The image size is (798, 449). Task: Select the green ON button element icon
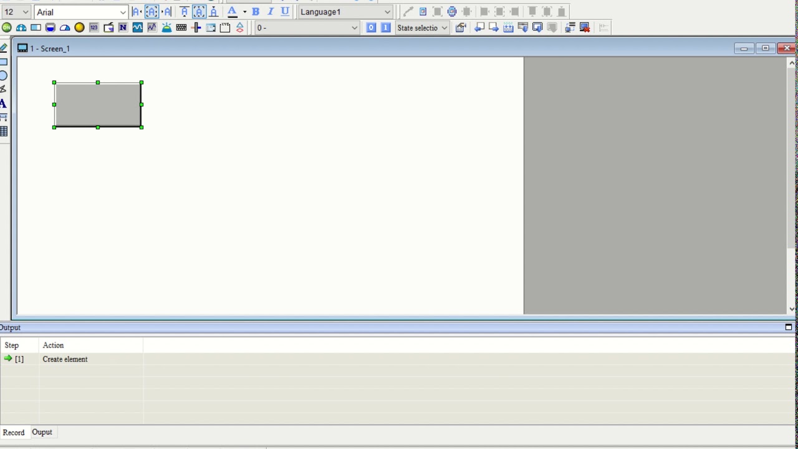[x=6, y=27]
